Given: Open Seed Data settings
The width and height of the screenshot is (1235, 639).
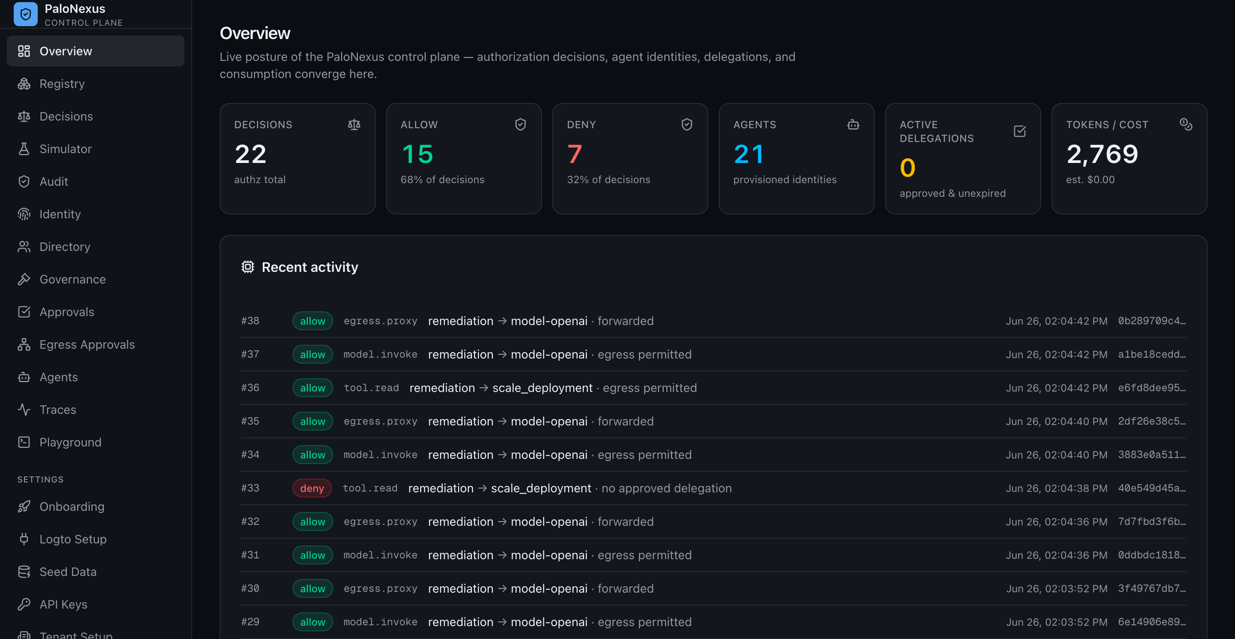Looking at the screenshot, I should pyautogui.click(x=95, y=571).
